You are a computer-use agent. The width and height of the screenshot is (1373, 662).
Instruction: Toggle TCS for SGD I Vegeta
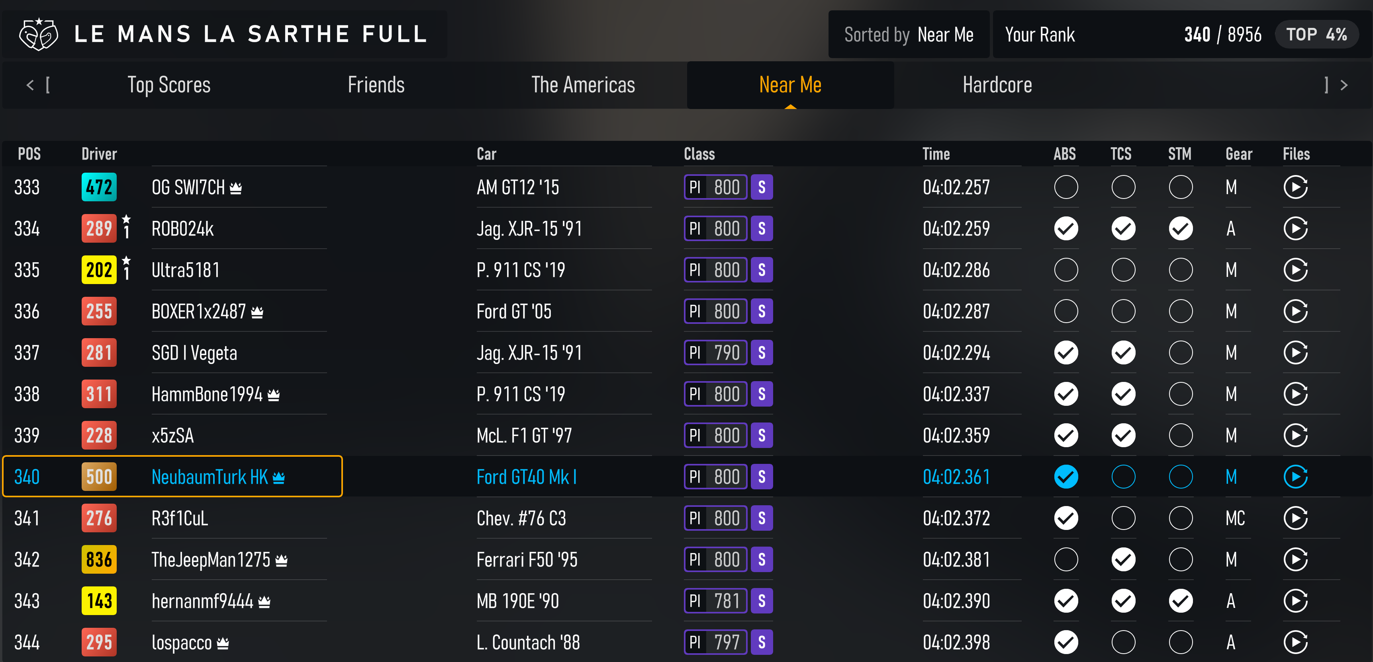pyautogui.click(x=1123, y=352)
